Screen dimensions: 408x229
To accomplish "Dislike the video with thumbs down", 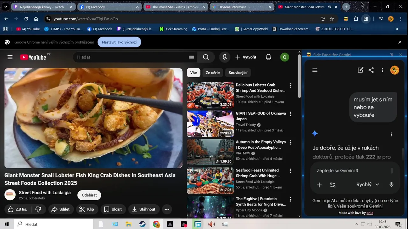I will tap(38, 209).
